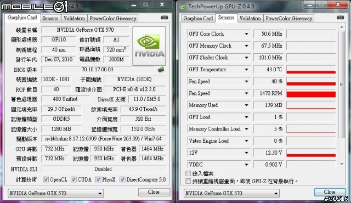The height and width of the screenshot is (203, 351).
Task: Open the GPU Core Clock sensor dropdown
Action: (246, 34)
